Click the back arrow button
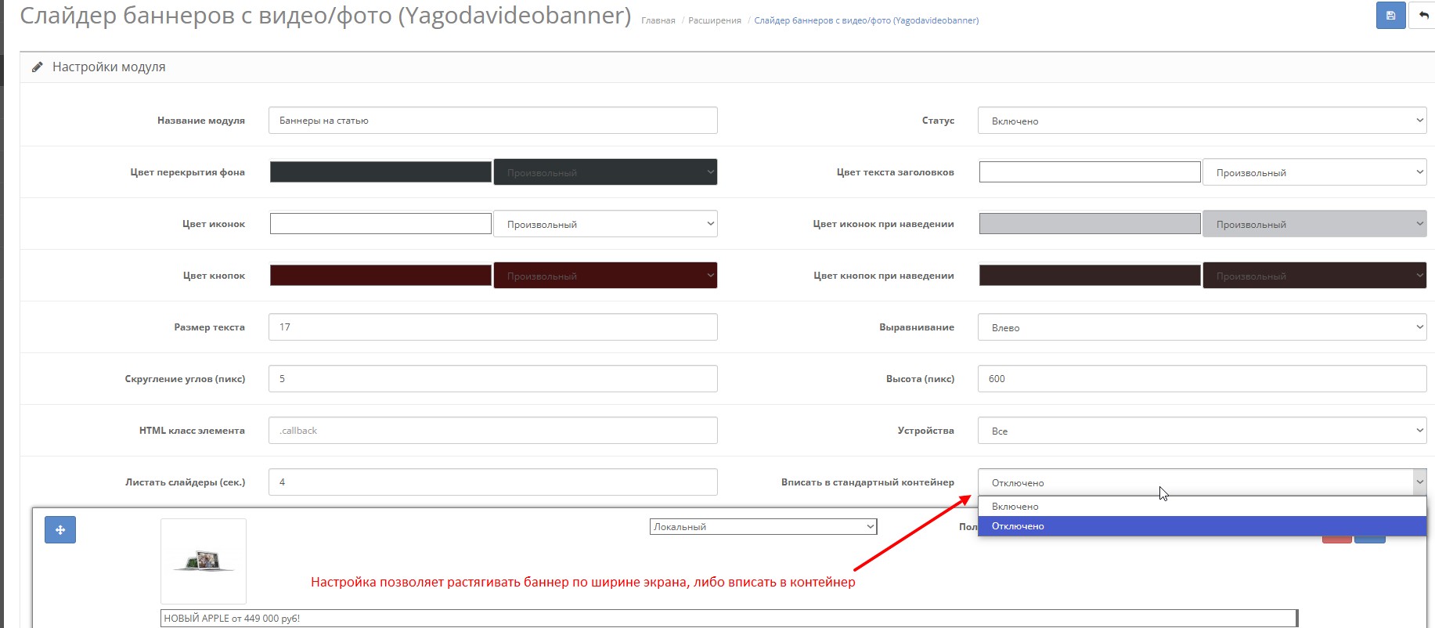Image resolution: width=1435 pixels, height=628 pixels. point(1422,16)
